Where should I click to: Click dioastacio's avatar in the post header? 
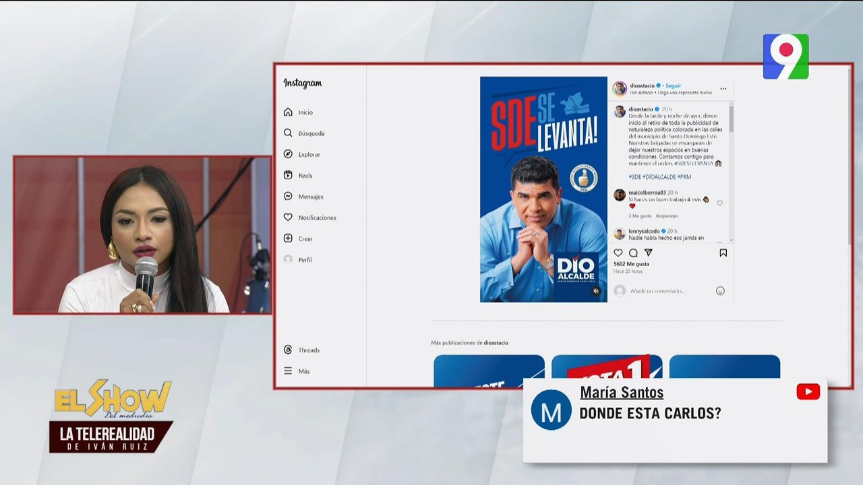coord(620,88)
